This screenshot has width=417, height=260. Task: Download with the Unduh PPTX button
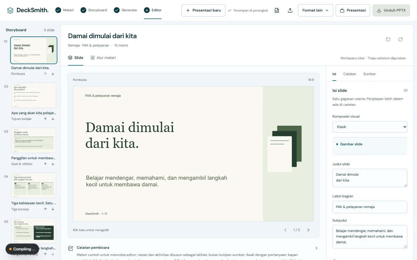click(391, 10)
